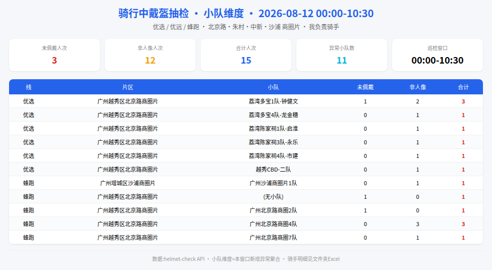
Task: Click the 线 column header
Action: 29,87
